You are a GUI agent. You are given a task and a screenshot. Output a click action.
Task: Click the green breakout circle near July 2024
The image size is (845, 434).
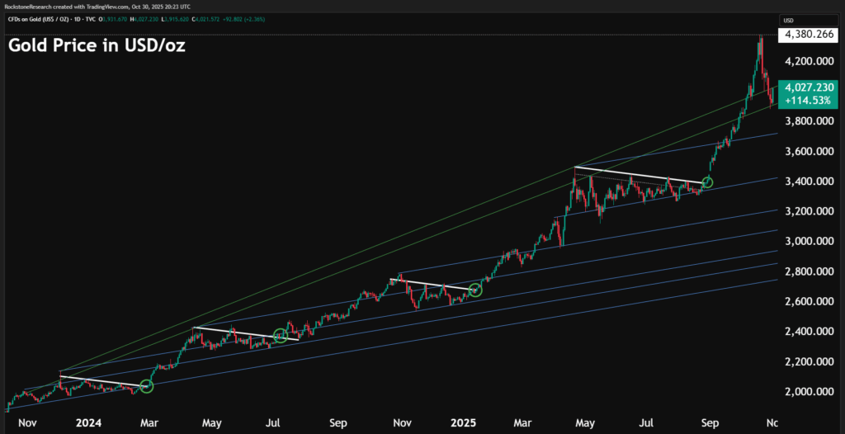click(281, 335)
